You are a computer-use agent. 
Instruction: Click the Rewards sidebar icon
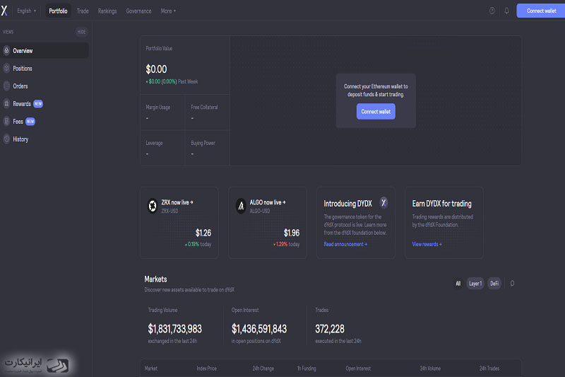click(x=6, y=103)
